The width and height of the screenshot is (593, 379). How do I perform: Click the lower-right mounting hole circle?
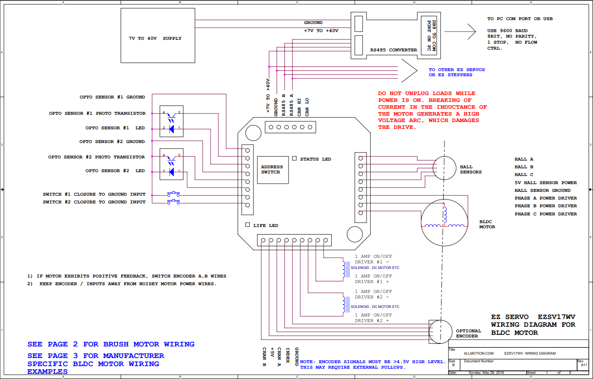355,234
